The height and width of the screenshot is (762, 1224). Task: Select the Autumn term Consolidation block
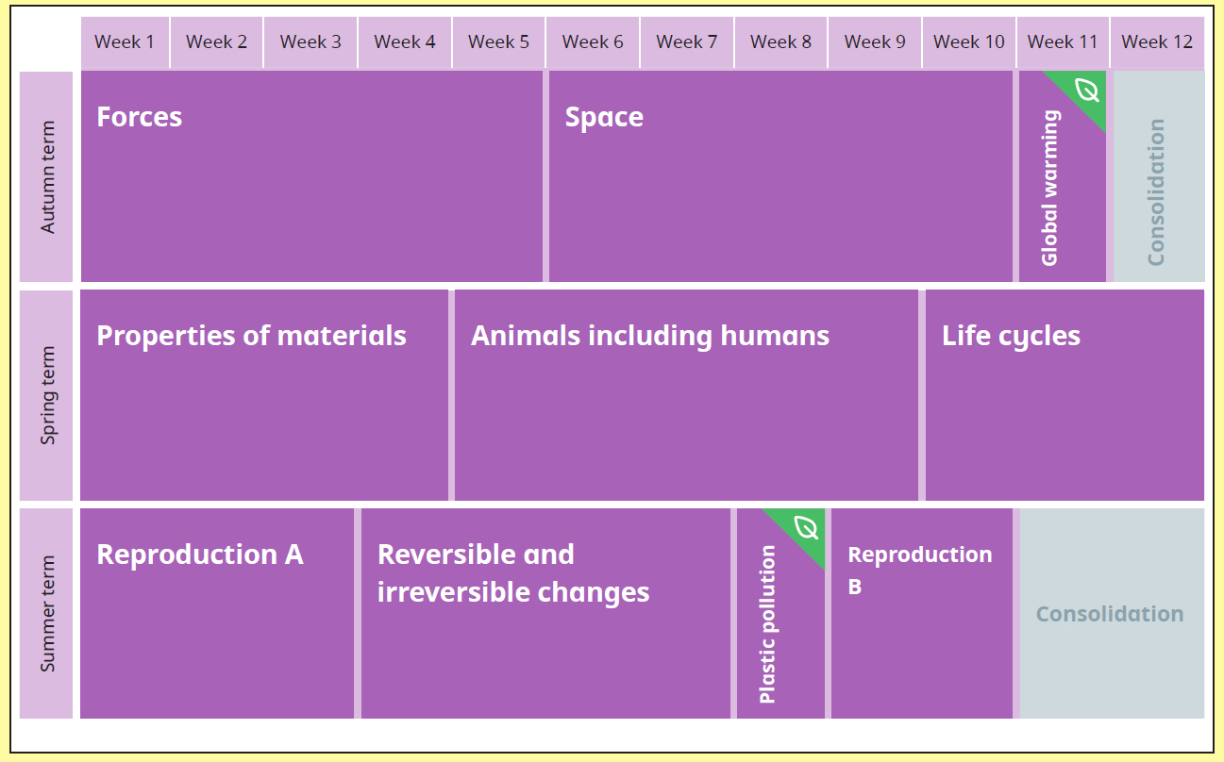[1159, 176]
